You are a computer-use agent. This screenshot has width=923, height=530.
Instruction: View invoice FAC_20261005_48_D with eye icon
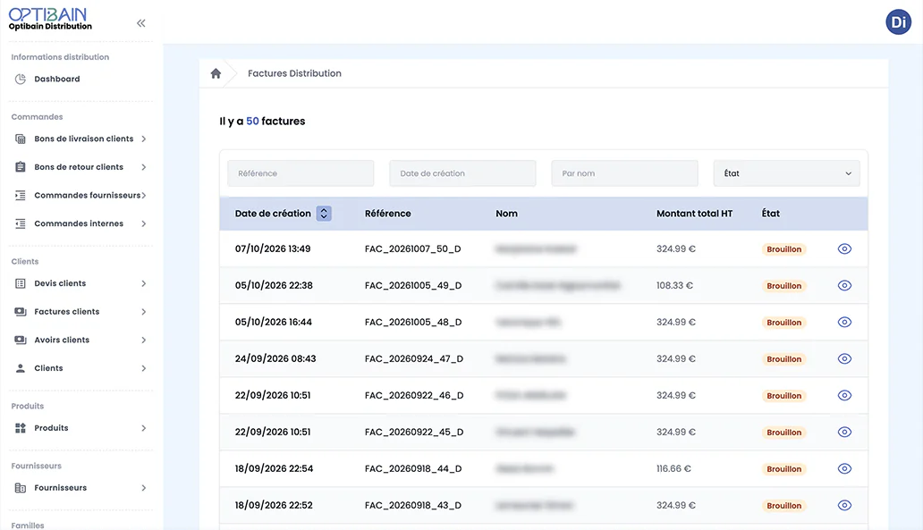[x=844, y=322]
